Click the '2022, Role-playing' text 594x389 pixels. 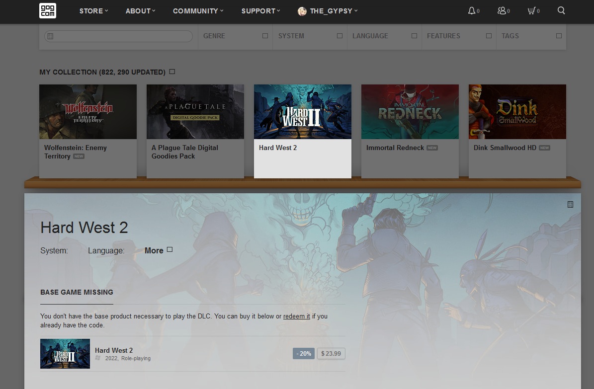click(x=128, y=358)
